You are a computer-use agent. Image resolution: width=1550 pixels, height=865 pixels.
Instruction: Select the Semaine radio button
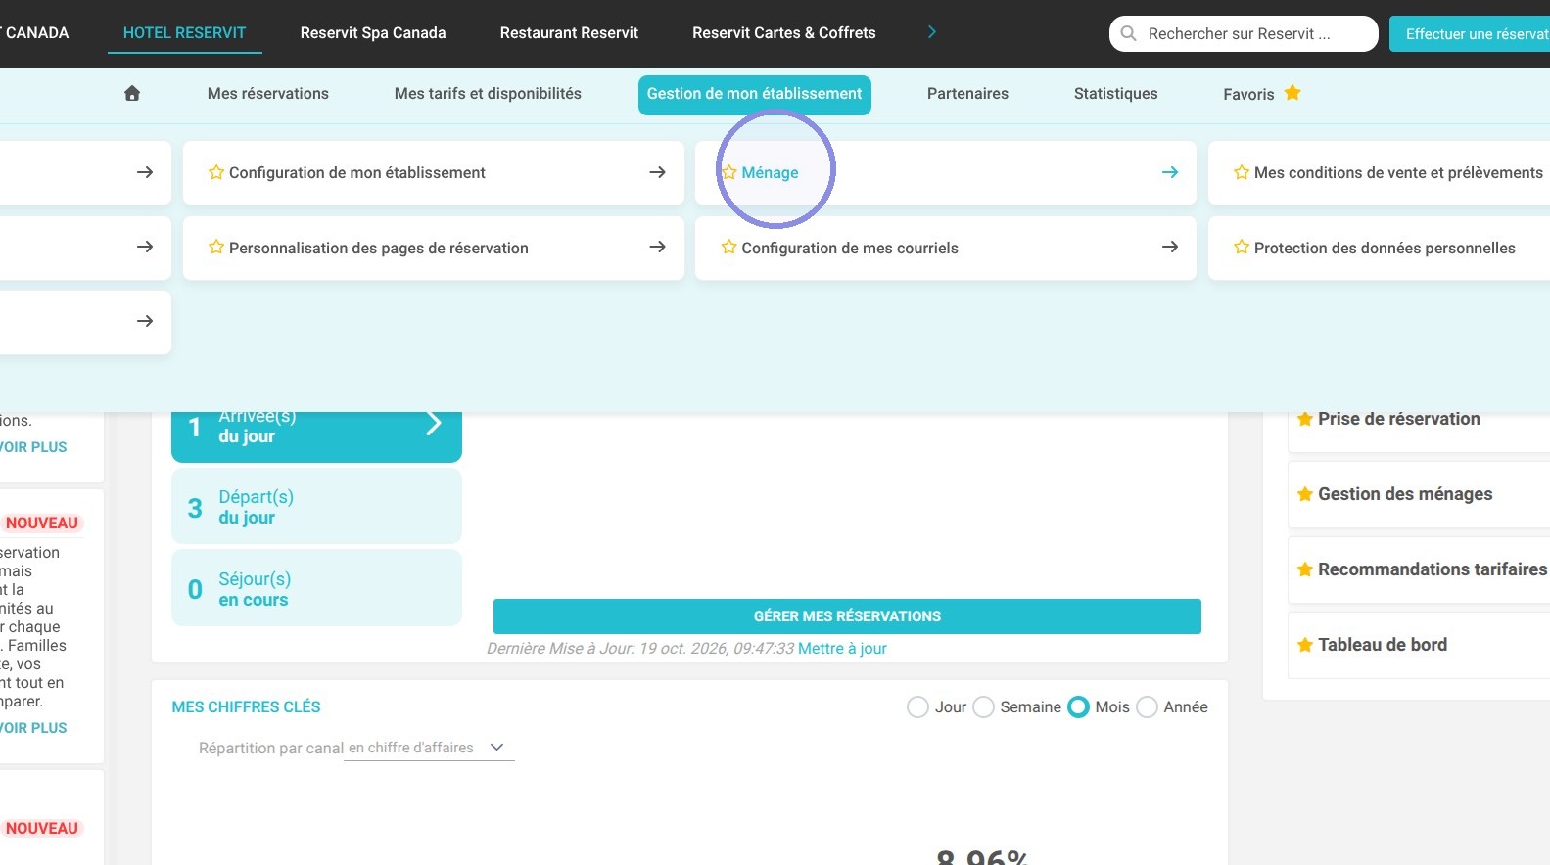[984, 706]
